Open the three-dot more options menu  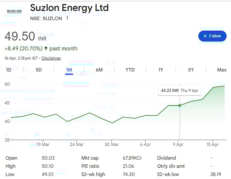tap(67, 18)
